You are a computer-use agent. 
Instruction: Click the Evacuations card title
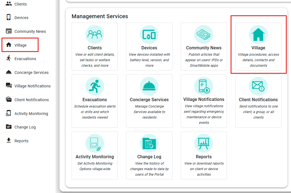coord(95,100)
